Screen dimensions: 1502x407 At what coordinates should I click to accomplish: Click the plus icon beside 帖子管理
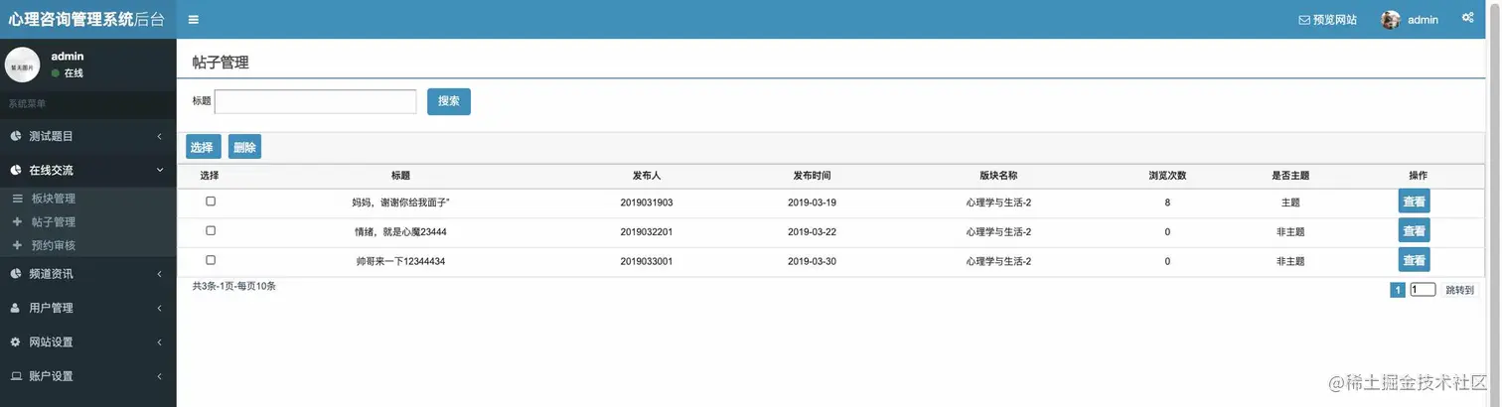(17, 222)
